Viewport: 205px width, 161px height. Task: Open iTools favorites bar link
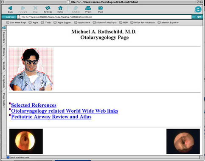46,22
